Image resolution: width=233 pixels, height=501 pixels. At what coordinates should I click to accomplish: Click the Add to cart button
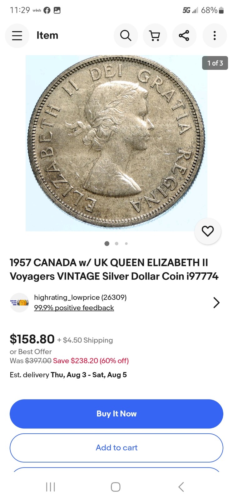[116, 448]
